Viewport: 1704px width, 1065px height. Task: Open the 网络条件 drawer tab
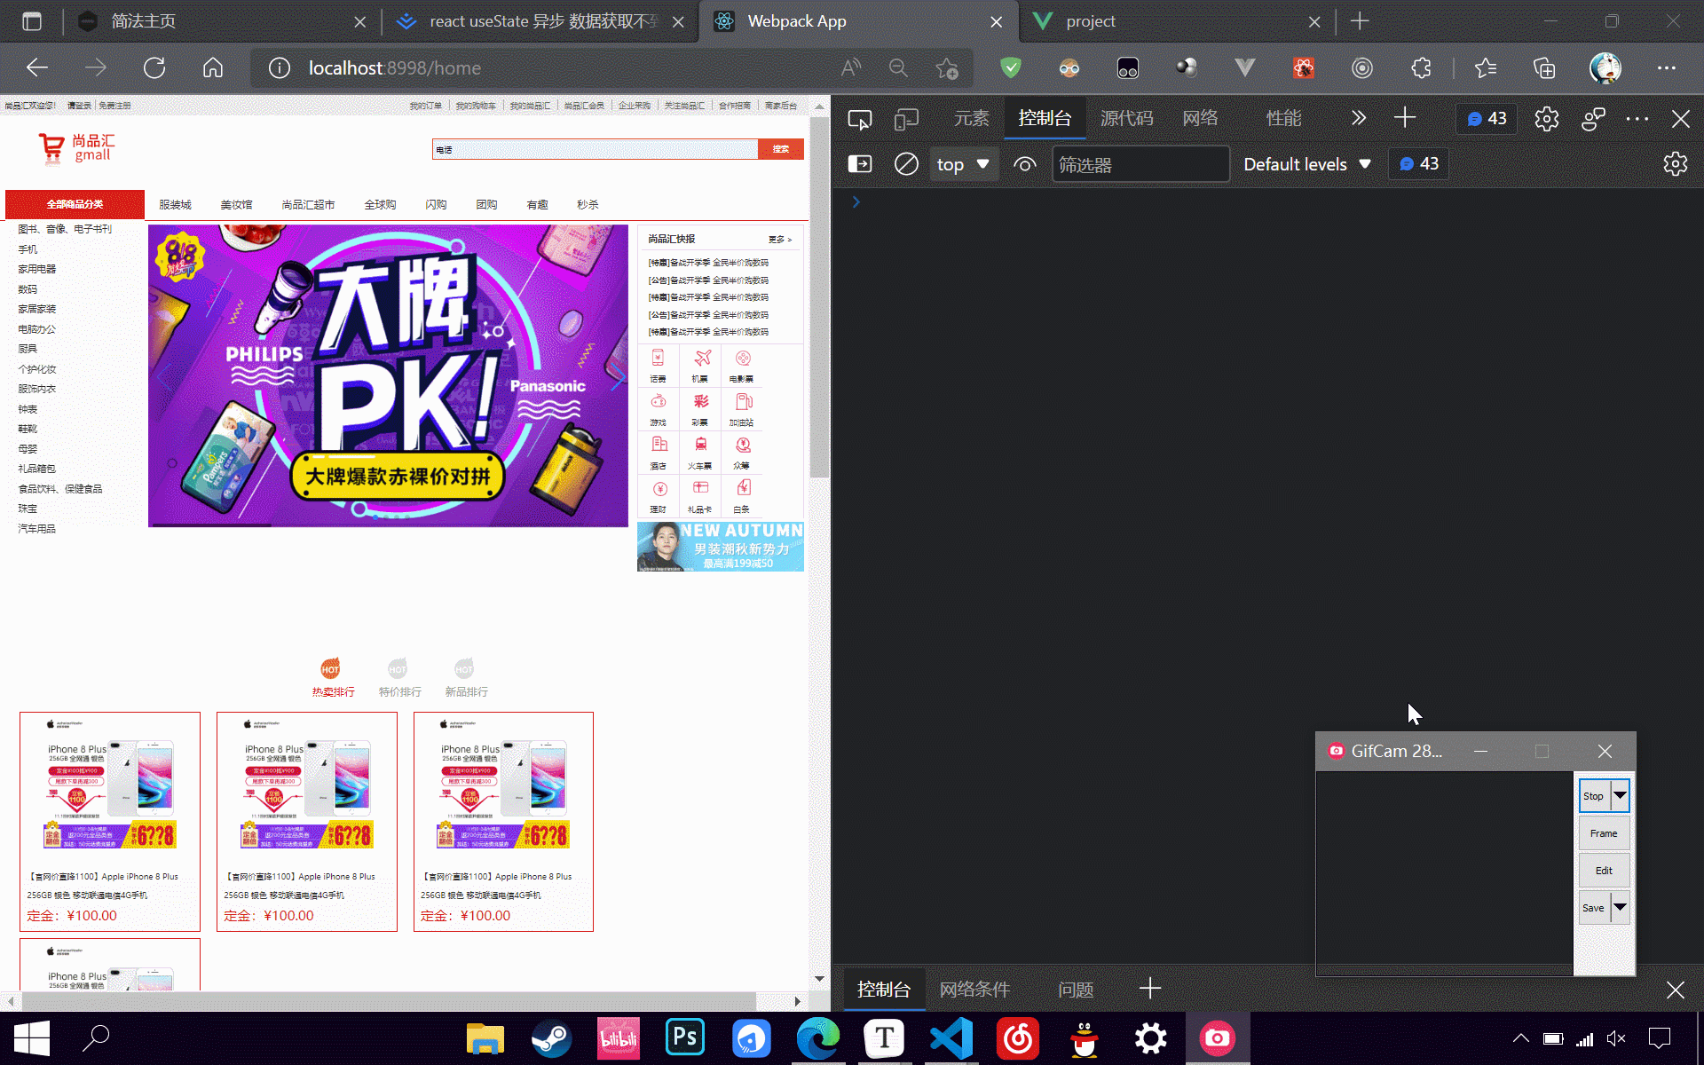[974, 989]
